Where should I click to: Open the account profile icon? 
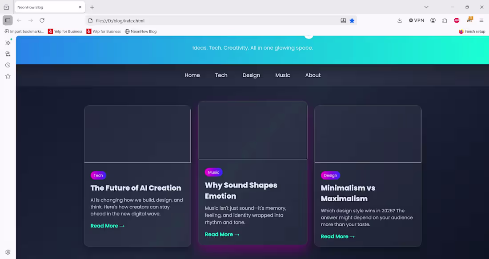(x=433, y=20)
